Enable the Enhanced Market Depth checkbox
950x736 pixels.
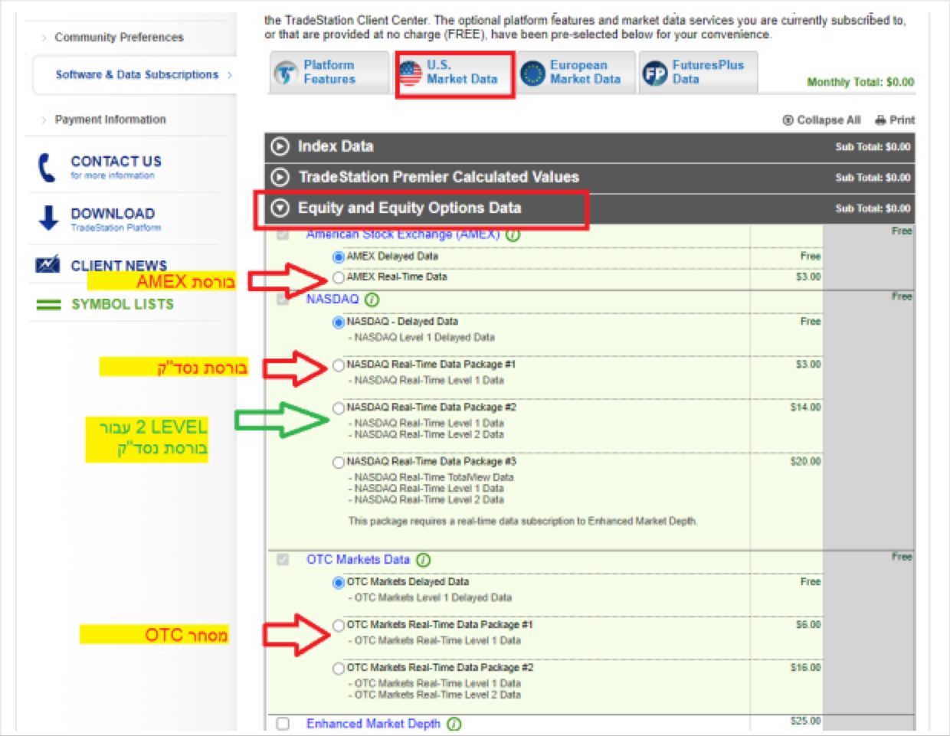click(x=283, y=724)
